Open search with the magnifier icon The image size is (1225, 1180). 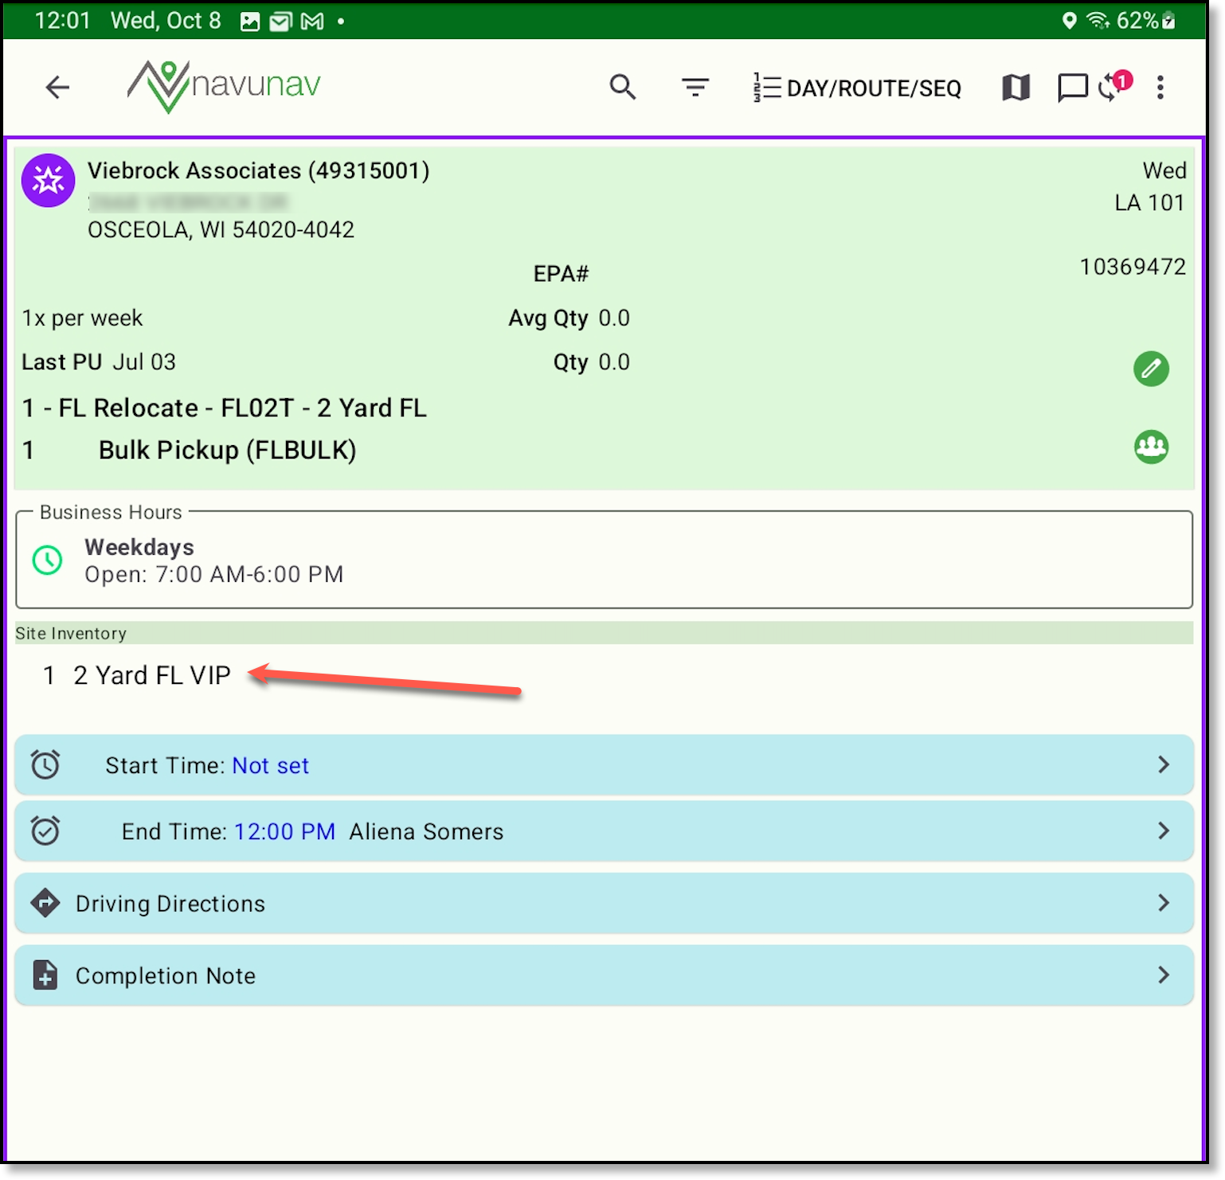pyautogui.click(x=623, y=87)
